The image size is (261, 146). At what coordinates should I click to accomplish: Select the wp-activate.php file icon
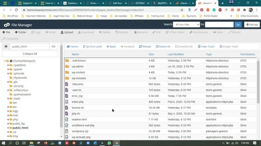click(x=67, y=137)
